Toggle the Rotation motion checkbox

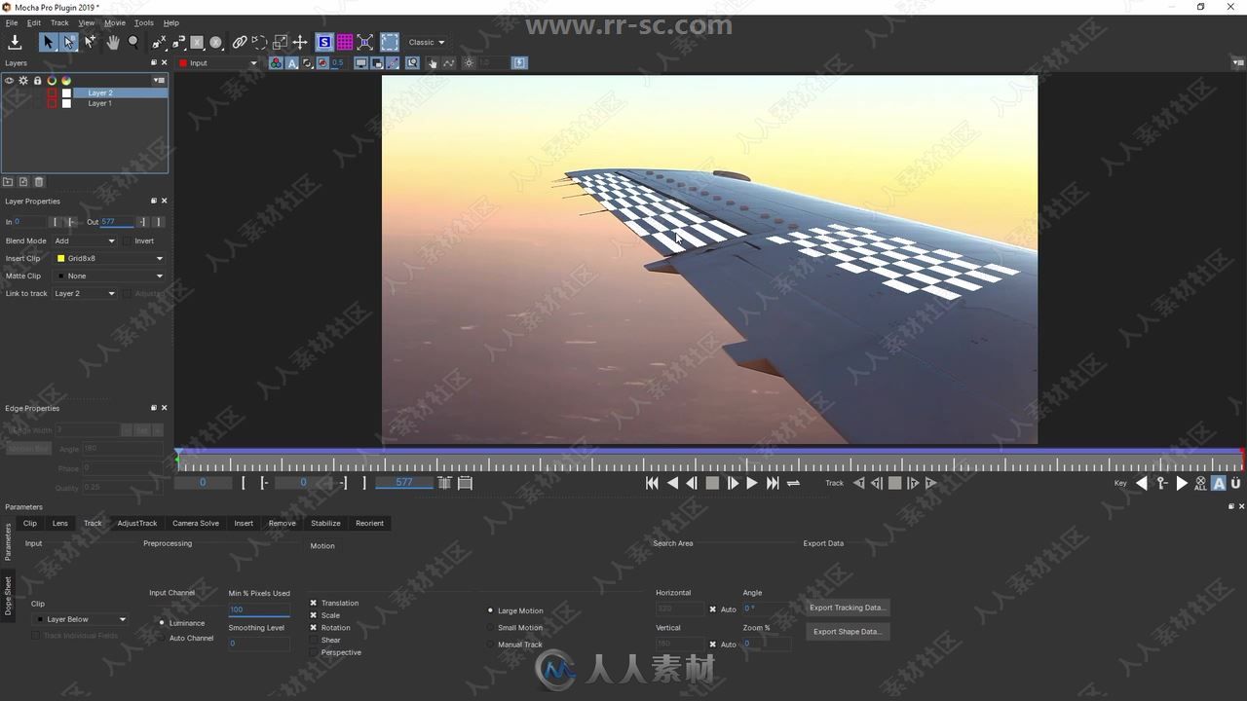tap(314, 628)
